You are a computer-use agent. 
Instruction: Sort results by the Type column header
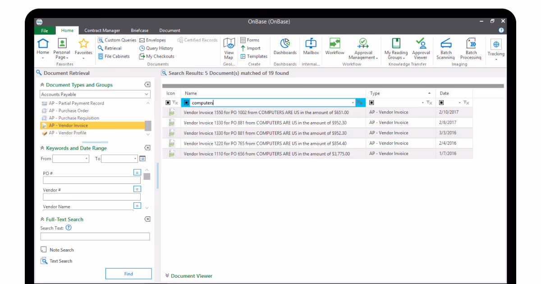(x=400, y=93)
